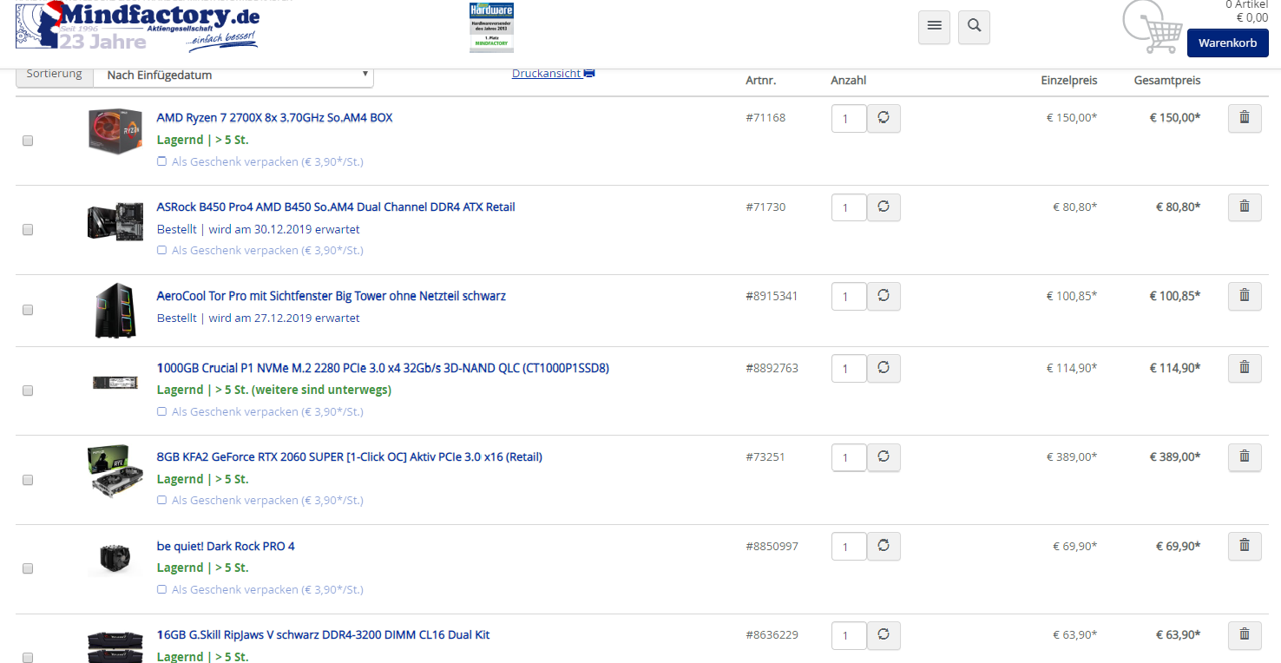Edit quantity field for be quiet! Dark Rock PRO 4

tap(849, 547)
